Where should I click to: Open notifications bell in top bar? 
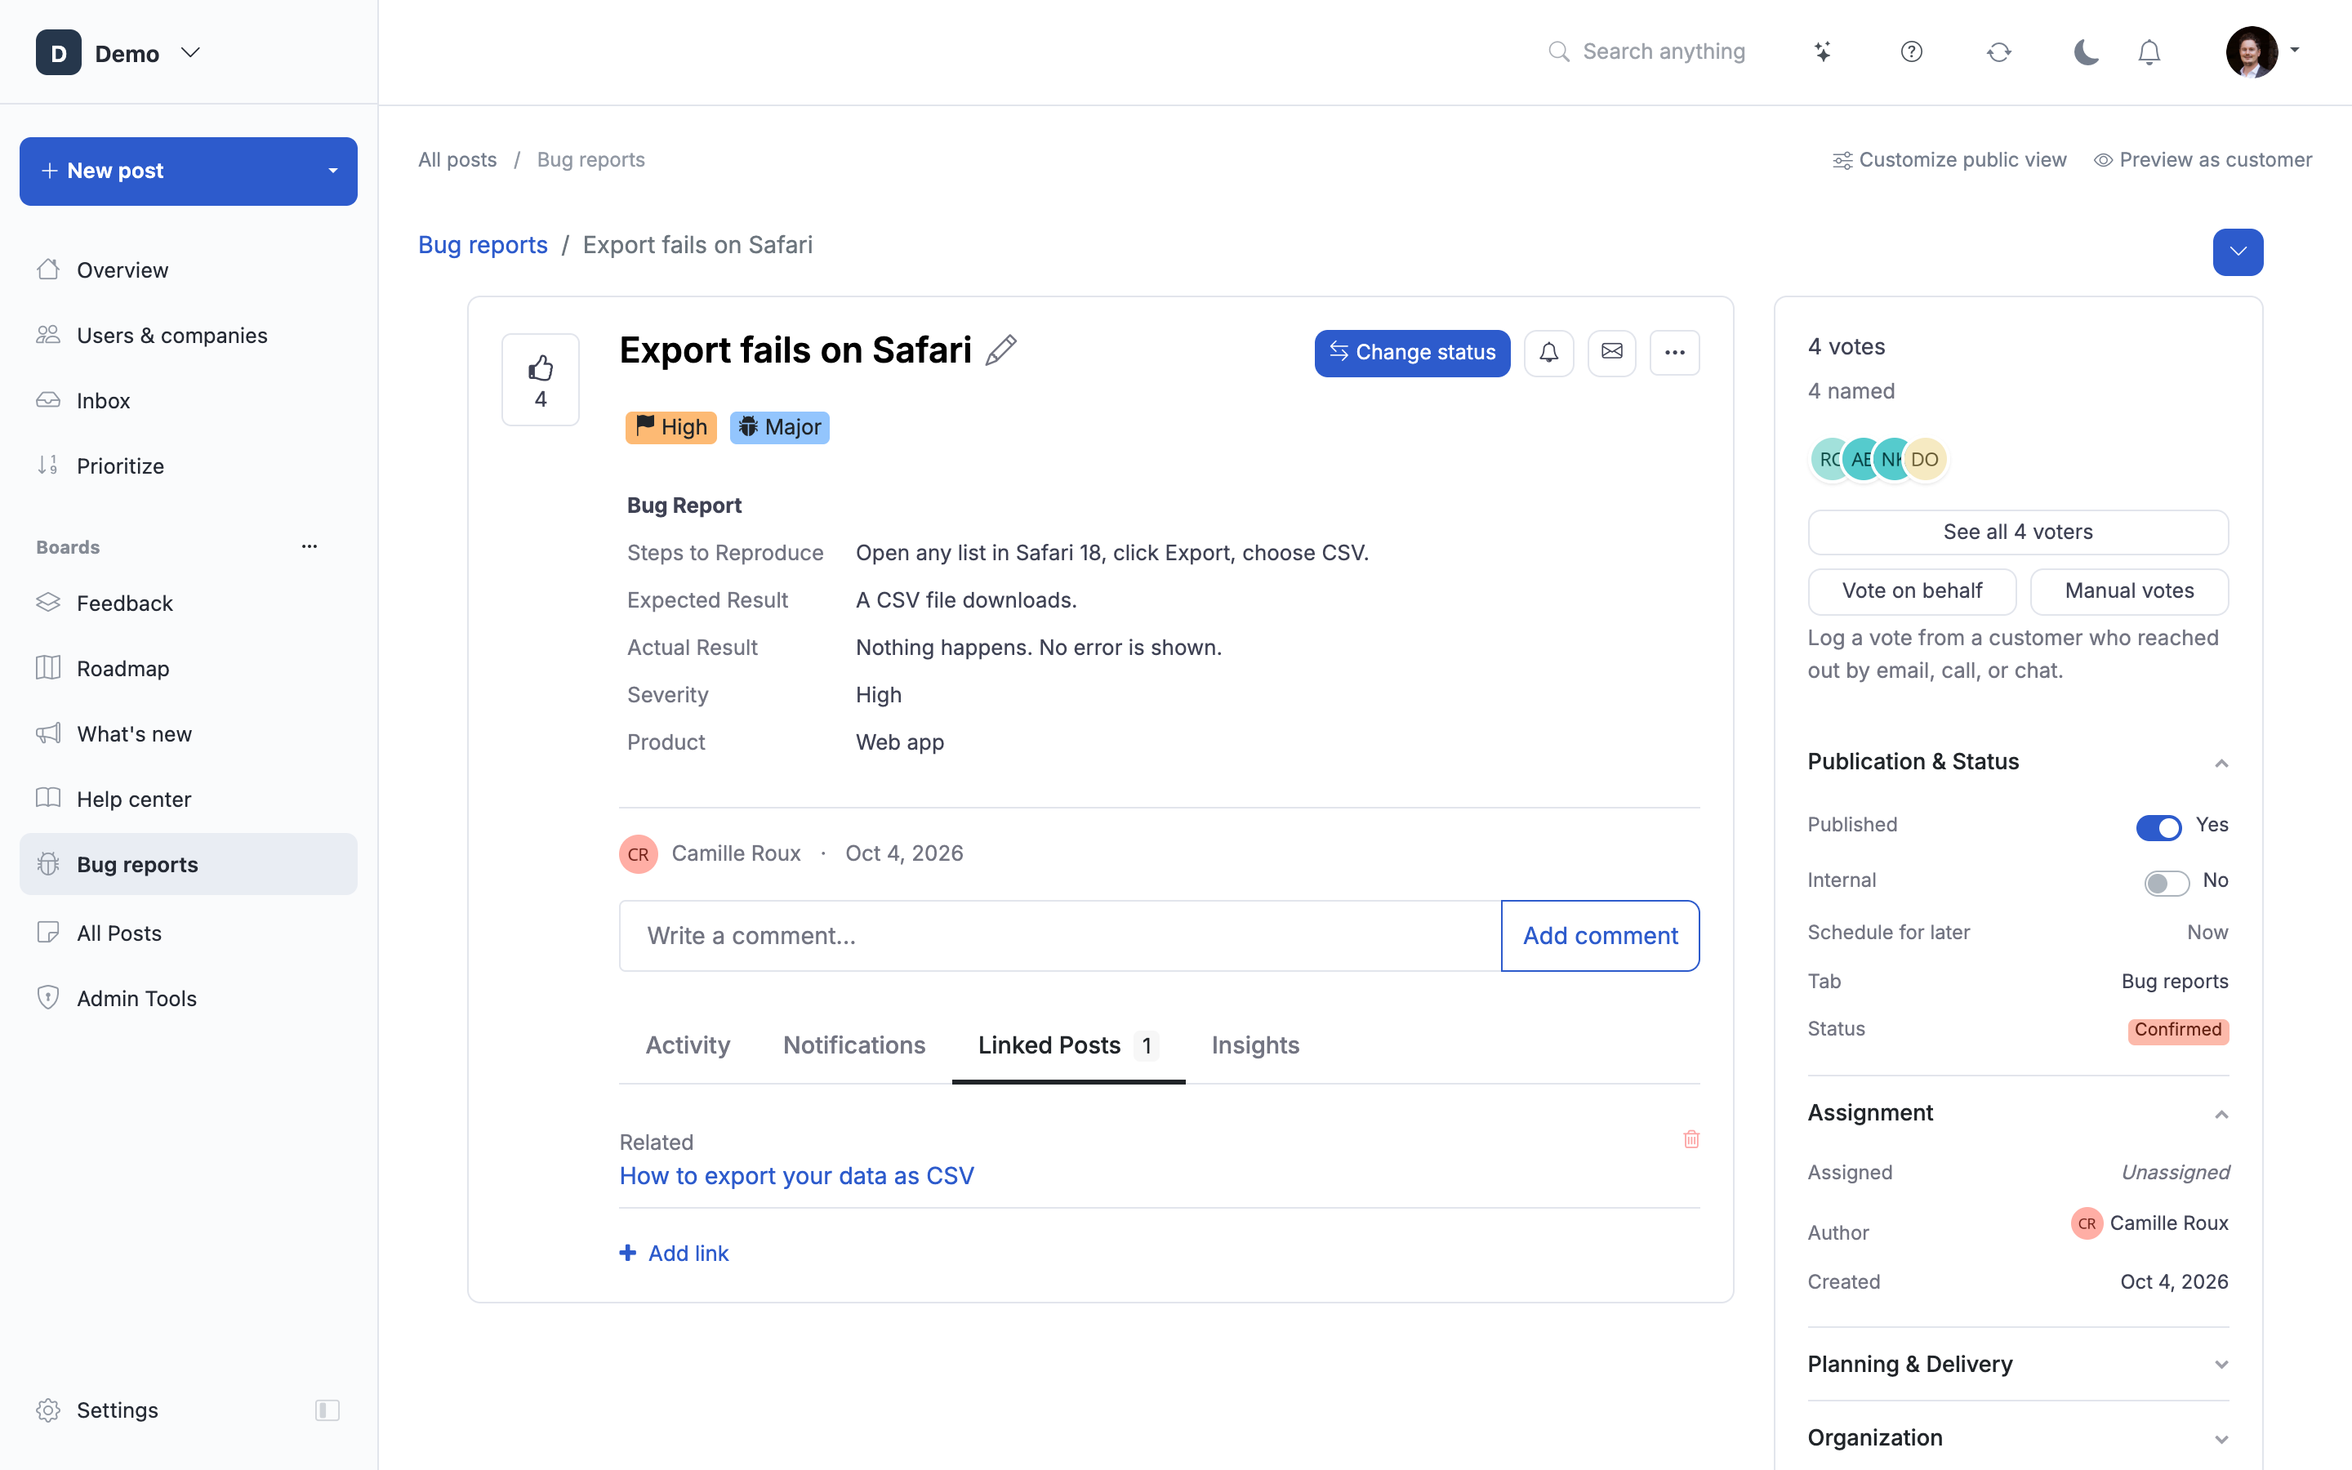[x=2149, y=51]
